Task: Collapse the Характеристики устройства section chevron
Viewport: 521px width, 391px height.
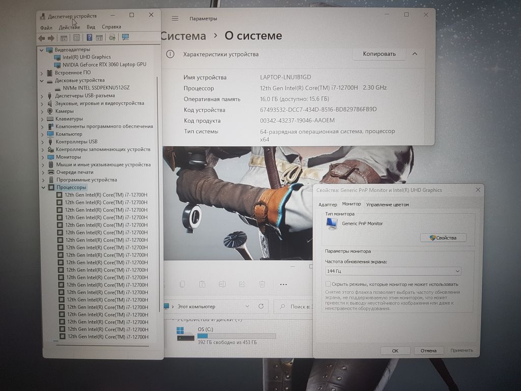Action: coord(415,54)
